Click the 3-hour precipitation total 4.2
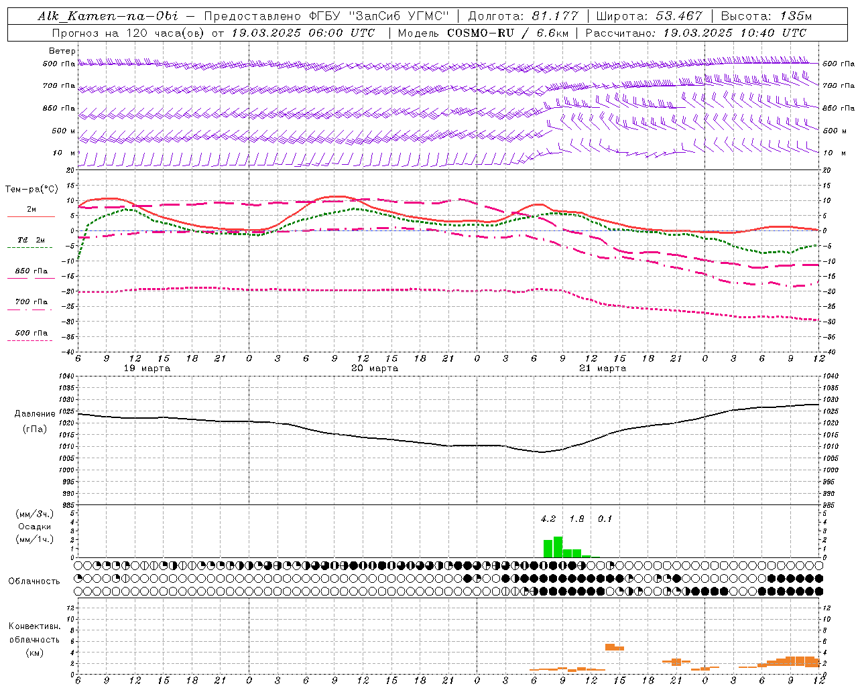The width and height of the screenshot is (858, 686). tap(548, 519)
